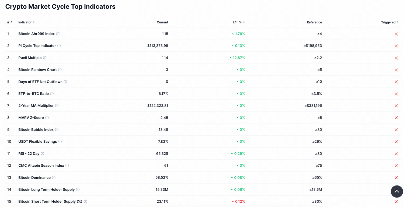Click the Current column header
Image resolution: width=404 pixels, height=207 pixels.
point(162,22)
